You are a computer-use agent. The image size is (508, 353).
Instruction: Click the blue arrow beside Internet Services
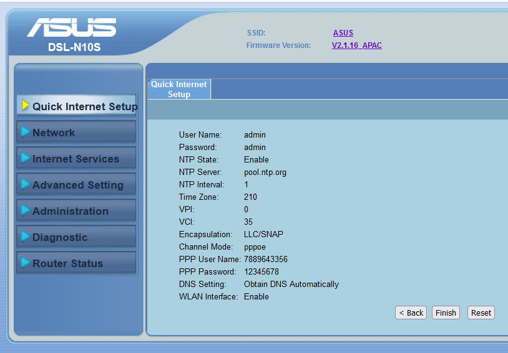(x=25, y=158)
